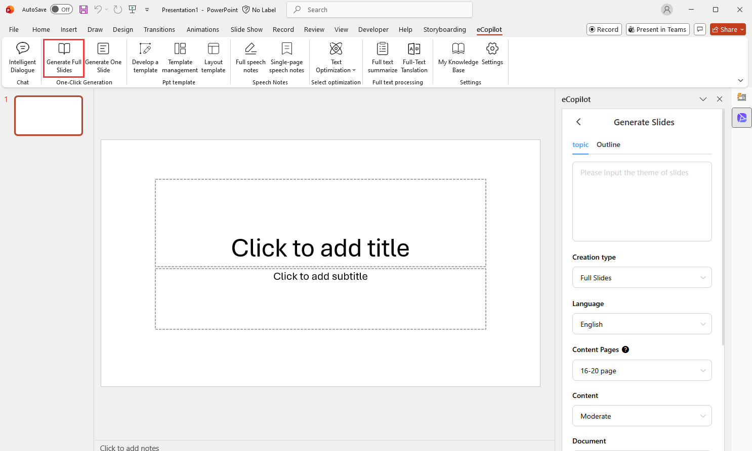Open the eCopilot icon in right sidebar
Viewport: 752px width, 451px height.
[741, 117]
